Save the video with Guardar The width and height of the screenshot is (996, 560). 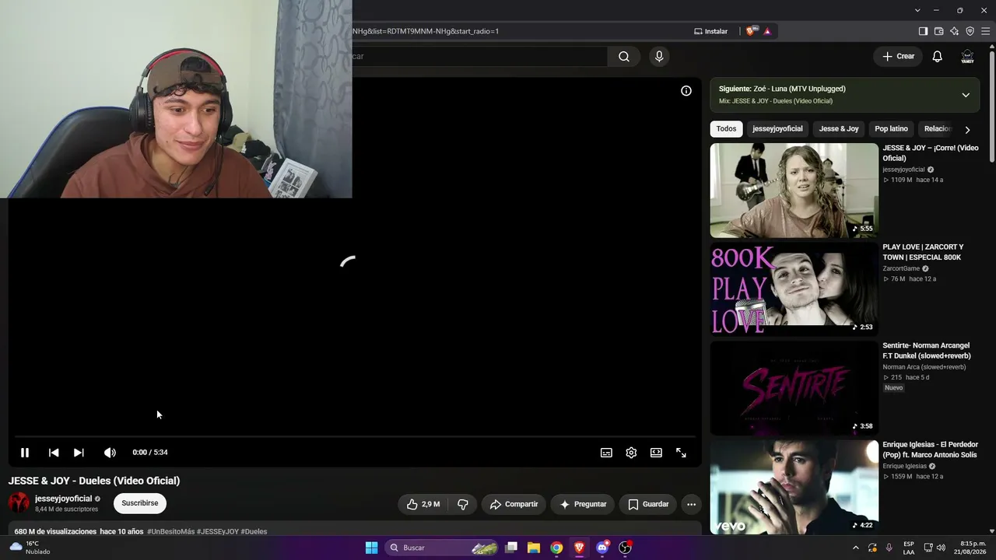[x=648, y=504]
